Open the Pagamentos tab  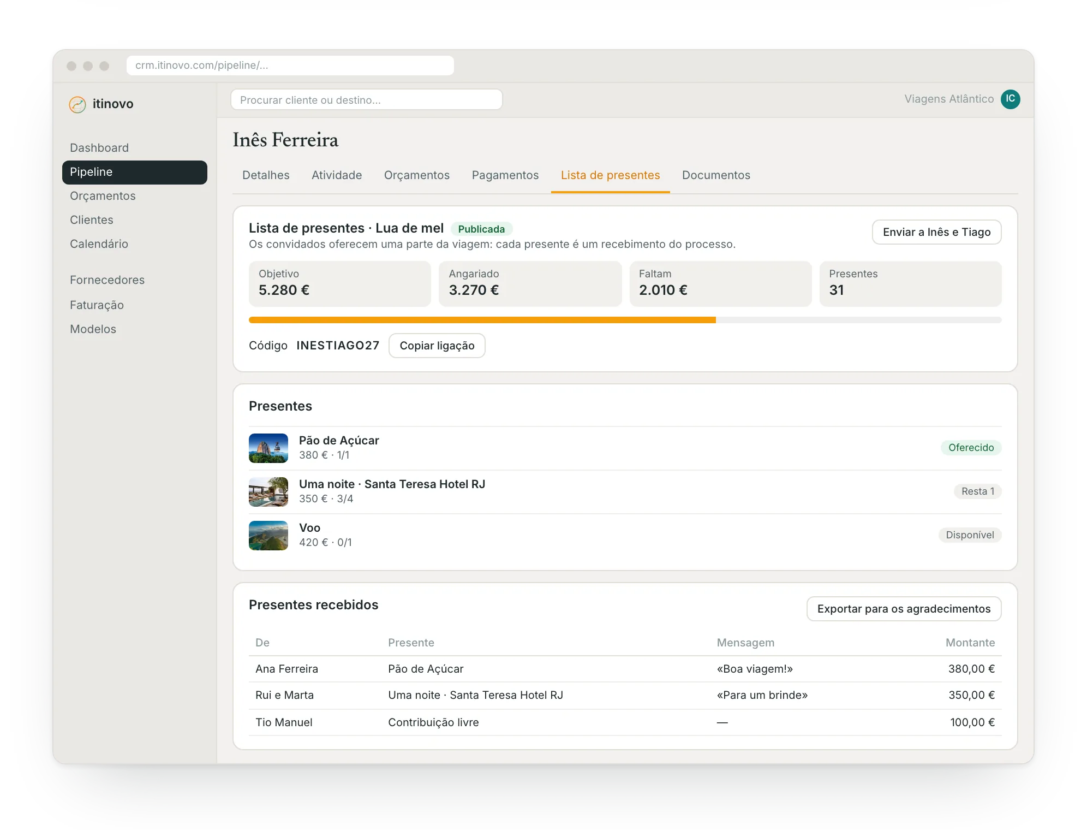tap(505, 175)
